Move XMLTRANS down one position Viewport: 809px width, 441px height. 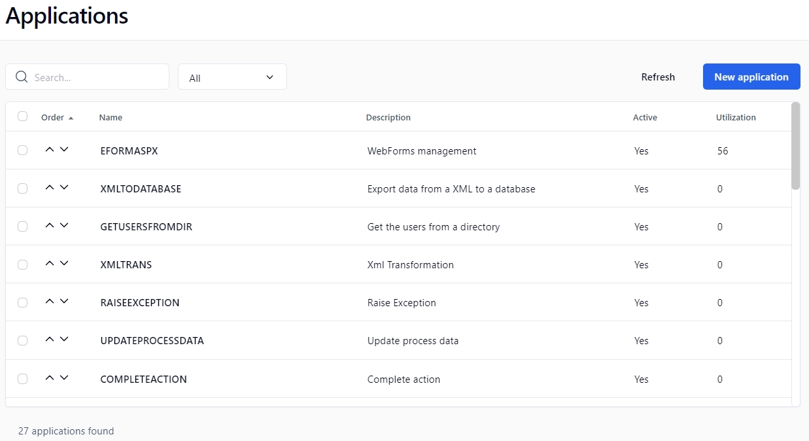(x=64, y=264)
